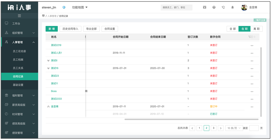
Task: Select the 离职 status filter
Action: click(256, 29)
